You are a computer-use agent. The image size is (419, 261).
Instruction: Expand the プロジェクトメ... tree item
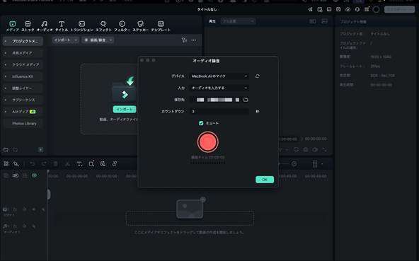[x=5, y=42]
